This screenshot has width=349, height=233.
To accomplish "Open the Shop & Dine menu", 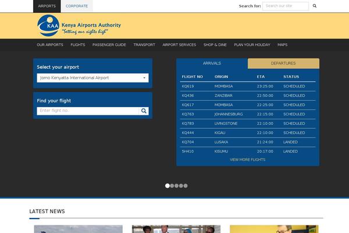I will [x=215, y=45].
